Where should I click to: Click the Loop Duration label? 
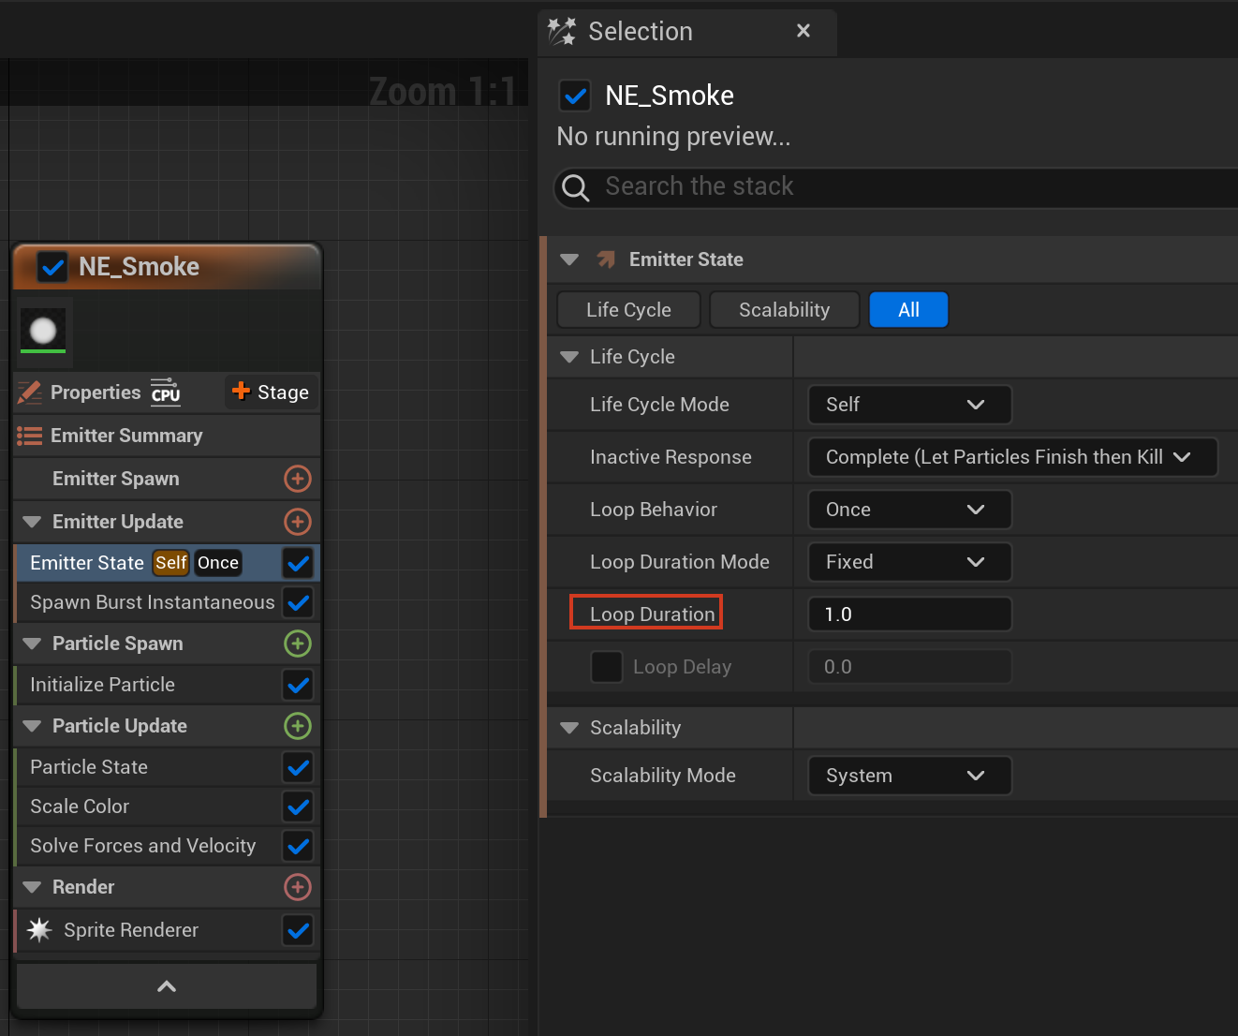tap(652, 614)
